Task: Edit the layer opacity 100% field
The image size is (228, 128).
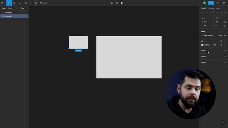Action: pyautogui.click(x=220, y=36)
